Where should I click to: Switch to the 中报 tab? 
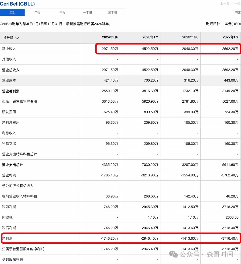click(x=62, y=13)
